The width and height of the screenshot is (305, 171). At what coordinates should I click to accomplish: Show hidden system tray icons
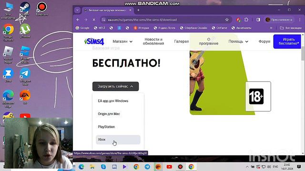coord(247,167)
